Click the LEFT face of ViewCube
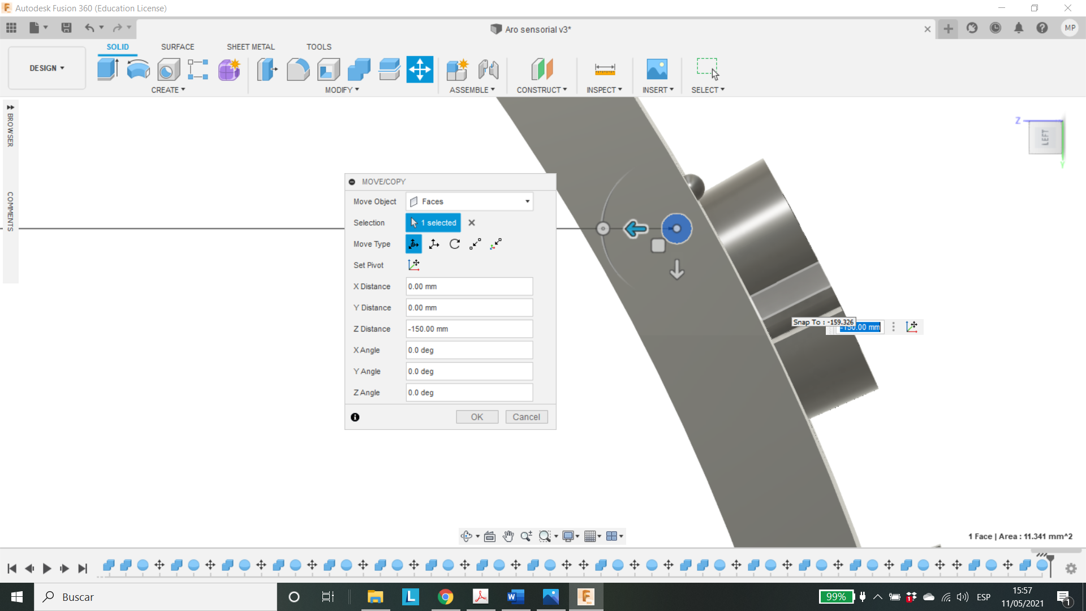Viewport: 1086px width, 611px height. click(1045, 137)
